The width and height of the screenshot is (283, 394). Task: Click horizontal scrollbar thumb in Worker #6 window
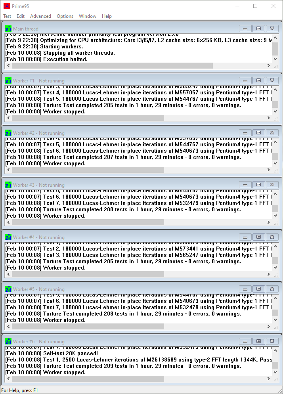point(88,379)
